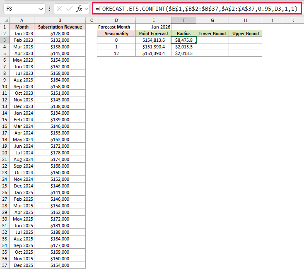Click the $128,000 revenue cell
This screenshot has width=304, height=269.
[60, 34]
